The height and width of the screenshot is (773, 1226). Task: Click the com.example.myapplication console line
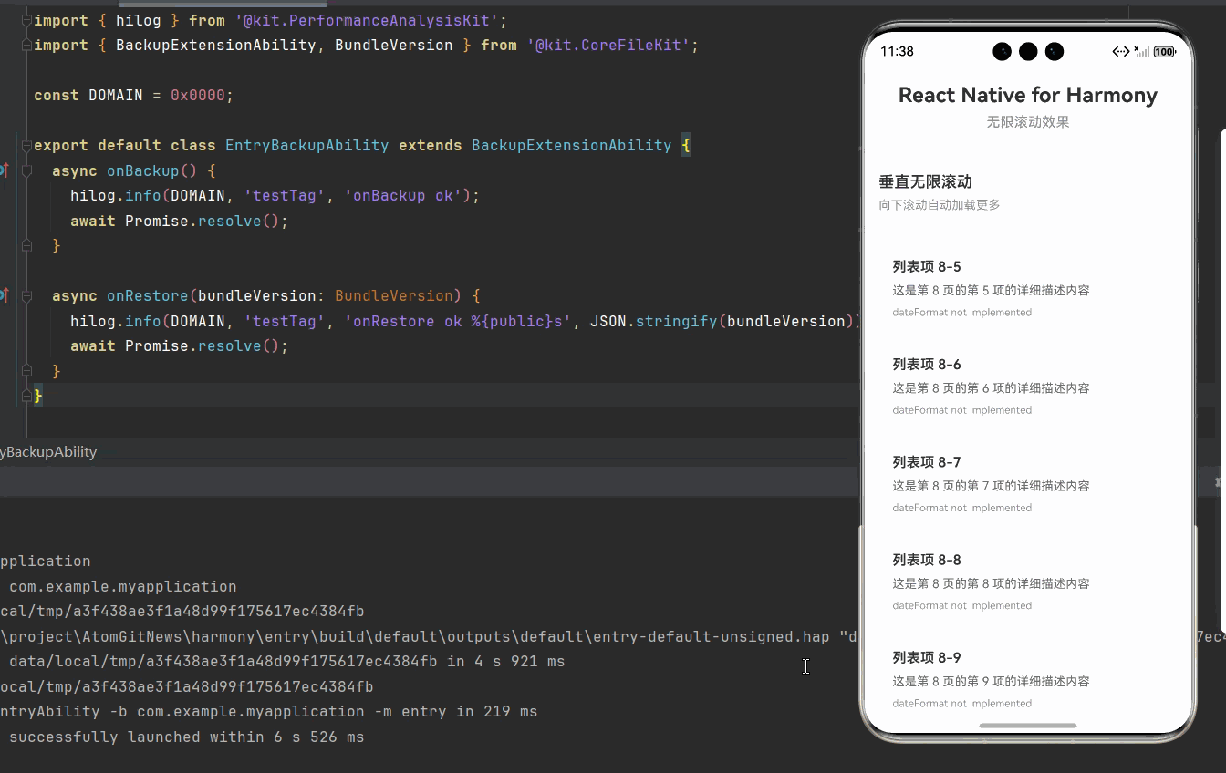point(123,586)
